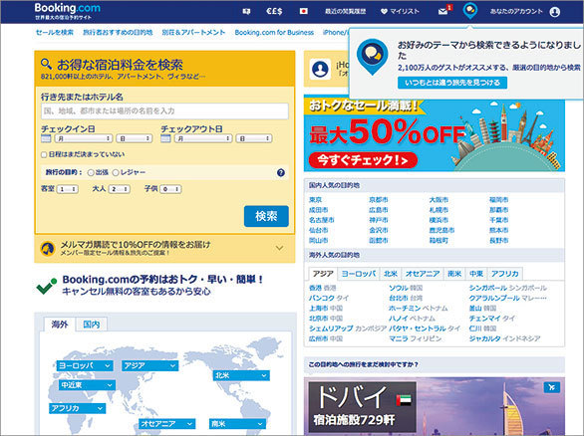Open 京都市 domestic destination link
The image size is (584, 436).
click(x=379, y=200)
